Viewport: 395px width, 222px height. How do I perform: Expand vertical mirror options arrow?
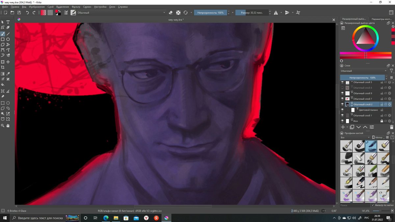292,12
